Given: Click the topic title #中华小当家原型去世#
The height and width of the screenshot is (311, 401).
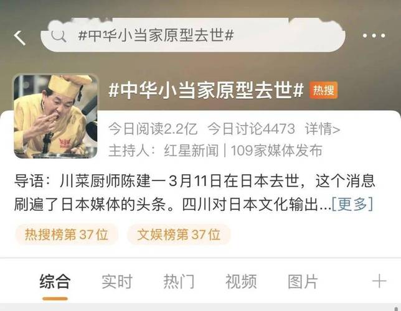Looking at the screenshot, I should [206, 90].
